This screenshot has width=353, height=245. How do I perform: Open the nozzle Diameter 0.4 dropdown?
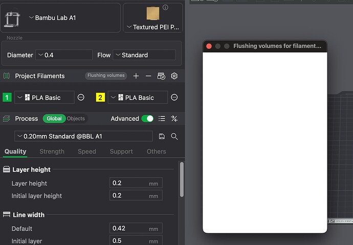pyautogui.click(x=64, y=55)
